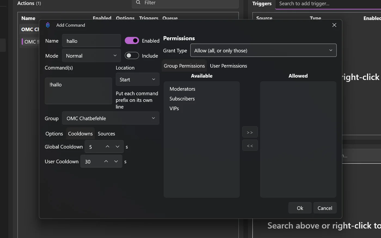The image size is (381, 238).
Task: Click the Filter search magnifier icon
Action: pyautogui.click(x=138, y=2)
